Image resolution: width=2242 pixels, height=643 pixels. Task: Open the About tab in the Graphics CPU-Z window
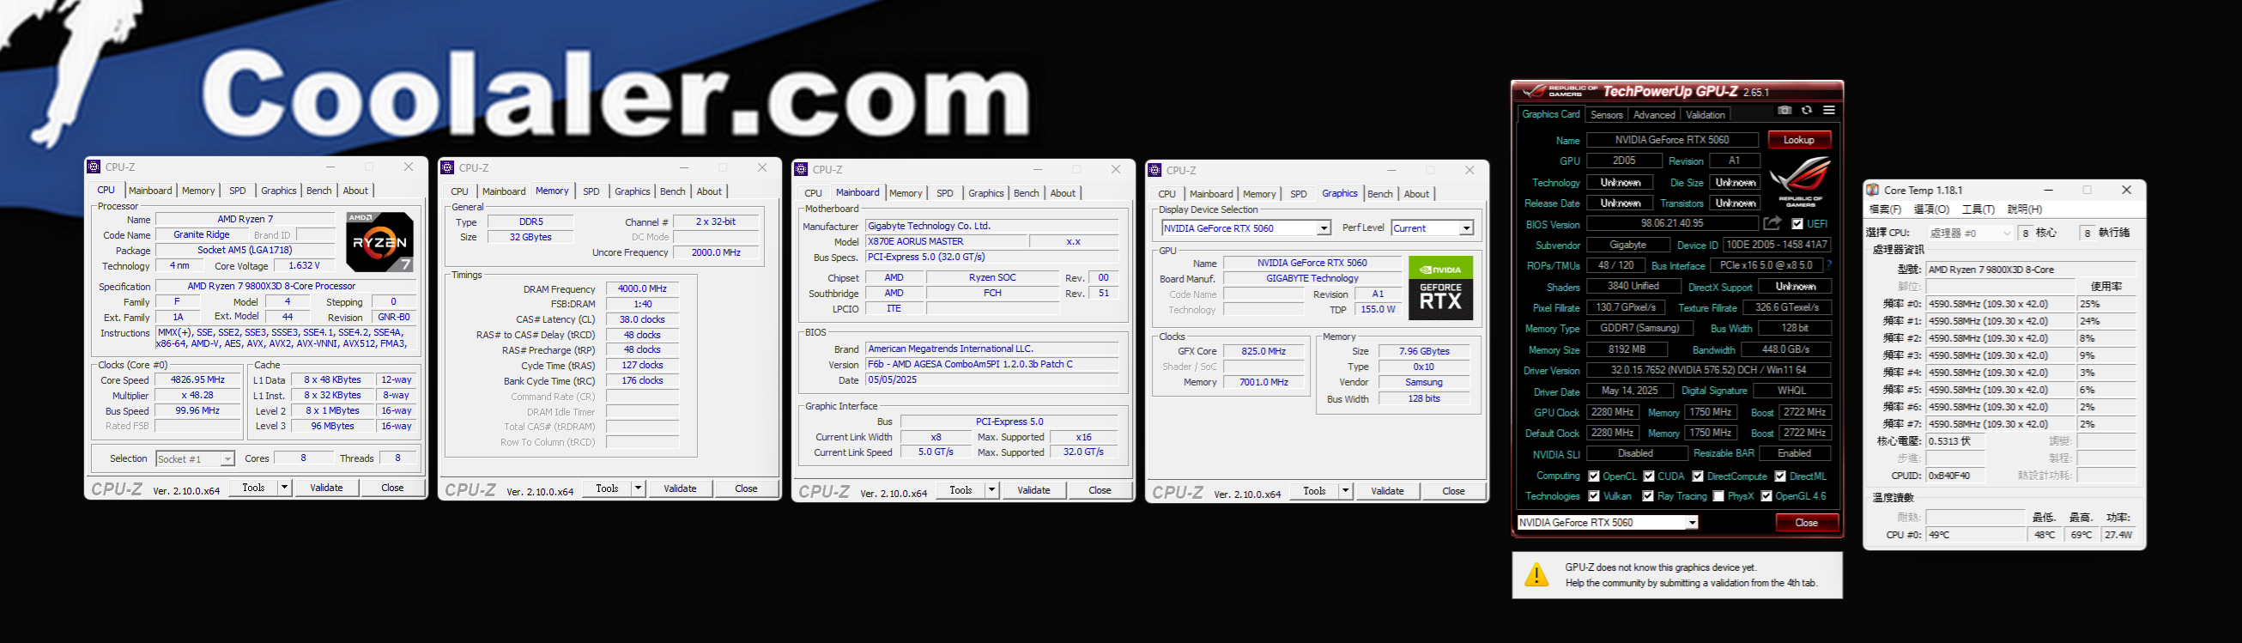pos(1416,194)
